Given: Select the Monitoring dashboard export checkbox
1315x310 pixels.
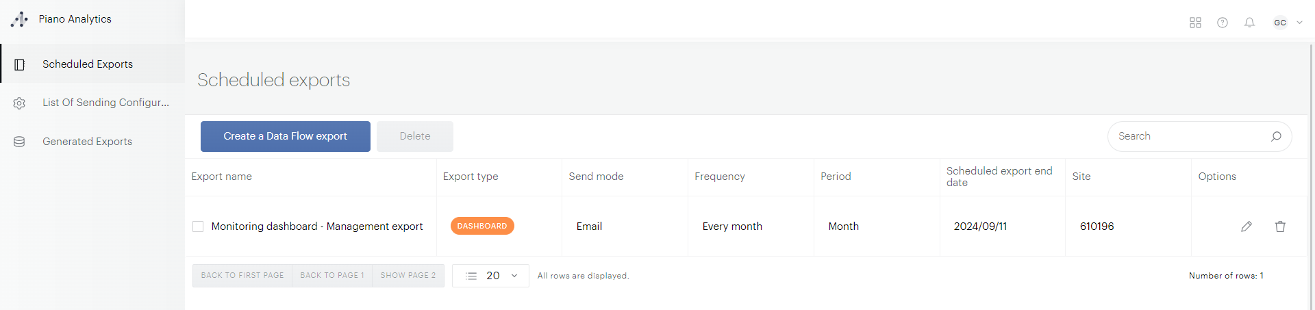Looking at the screenshot, I should tap(198, 227).
